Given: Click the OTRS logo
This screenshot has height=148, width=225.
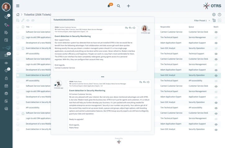Looking at the screenshot, I should (212, 6).
